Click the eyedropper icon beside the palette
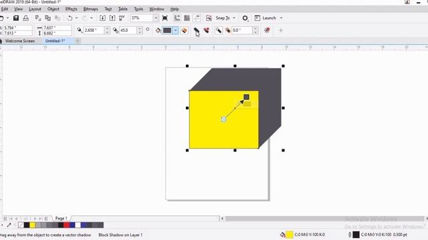Image resolution: width=428 pixels, height=240 pixels. click(9, 225)
